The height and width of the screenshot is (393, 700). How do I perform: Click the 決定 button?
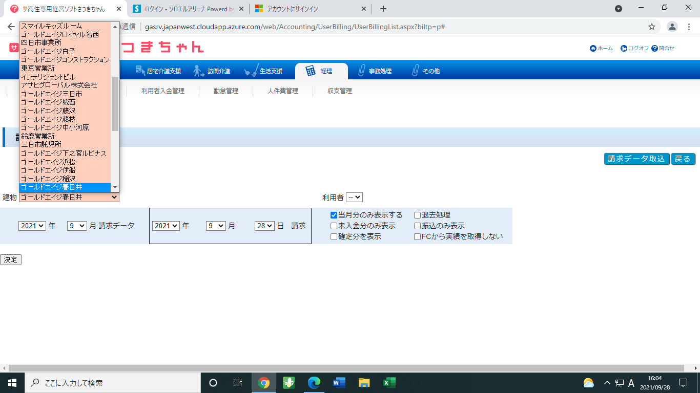point(11,260)
